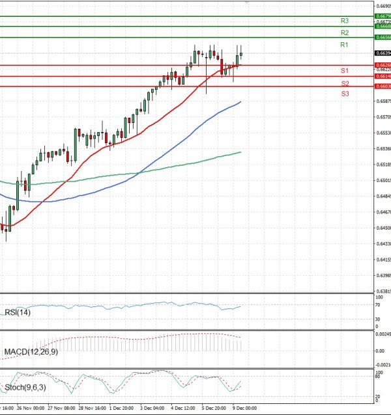Click the red price tag 0.6614

click(383, 76)
